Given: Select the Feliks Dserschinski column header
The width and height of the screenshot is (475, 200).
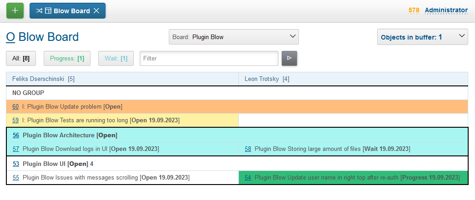Looking at the screenshot, I should 40,79.
